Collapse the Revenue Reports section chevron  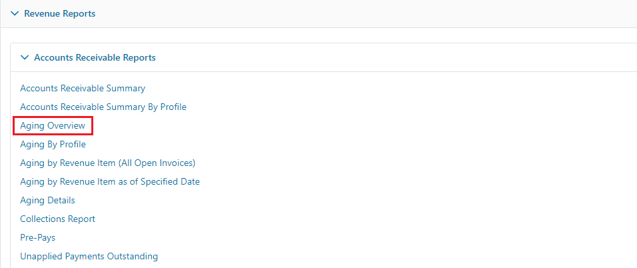click(15, 14)
